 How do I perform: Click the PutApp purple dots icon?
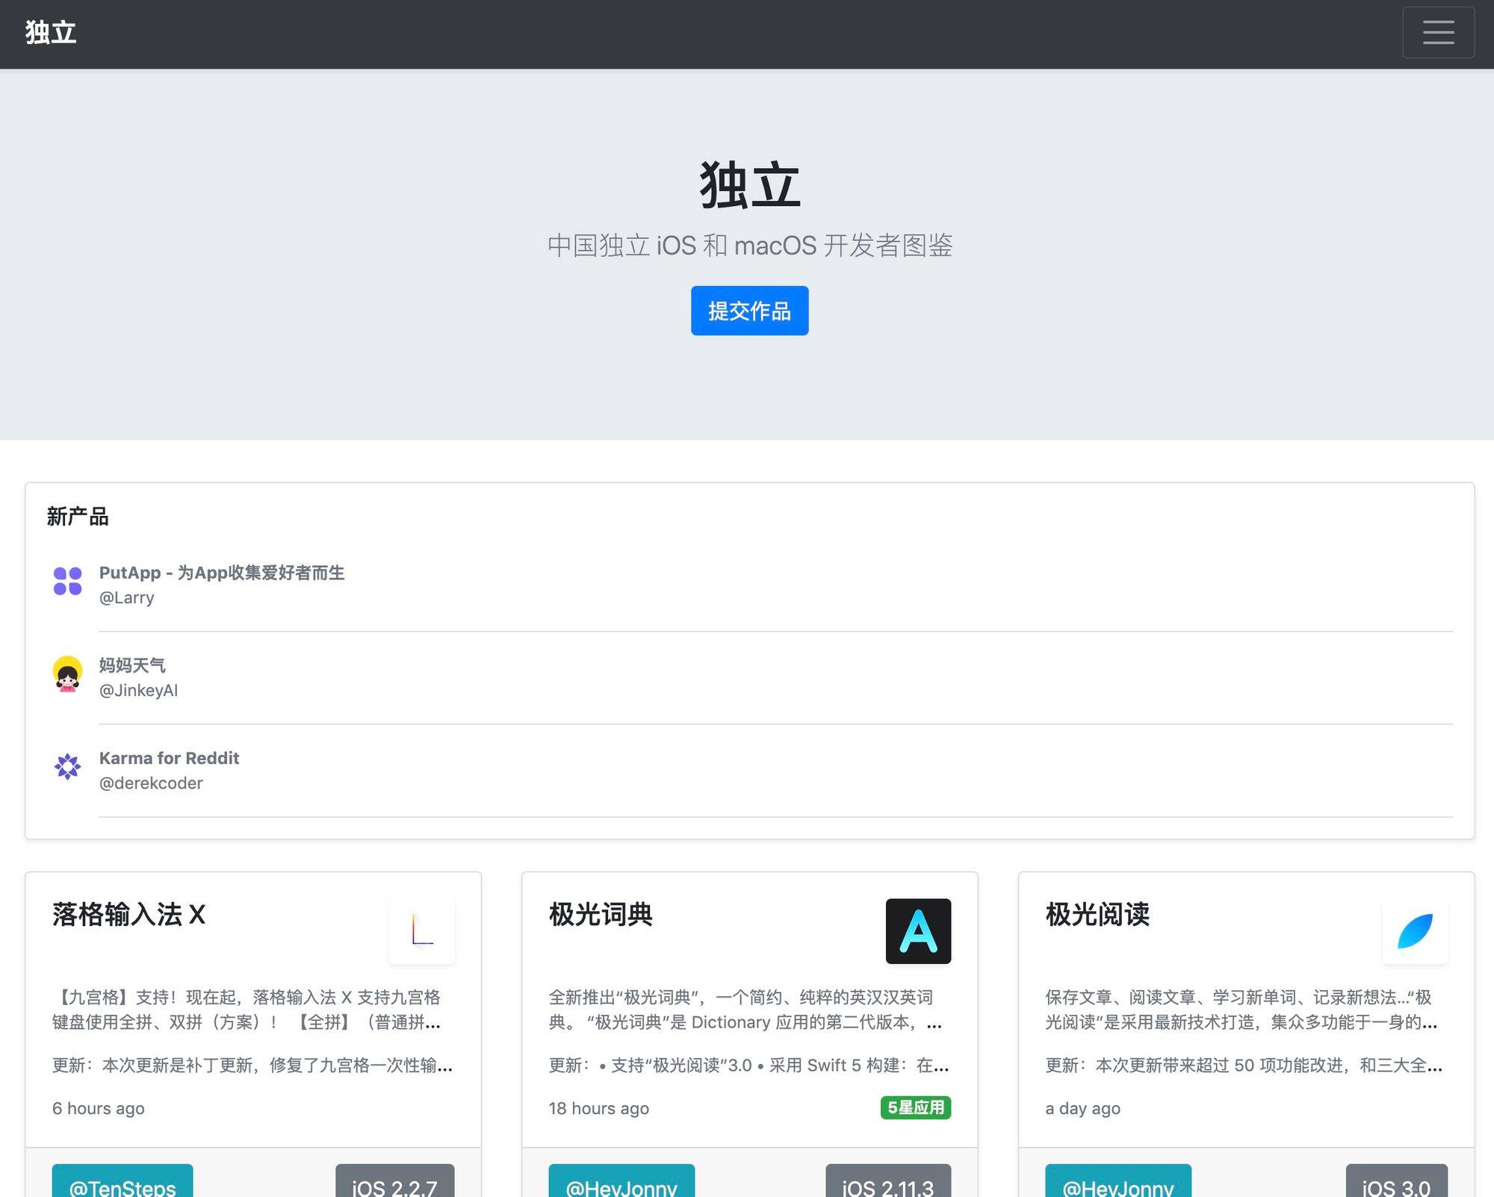pyautogui.click(x=67, y=581)
